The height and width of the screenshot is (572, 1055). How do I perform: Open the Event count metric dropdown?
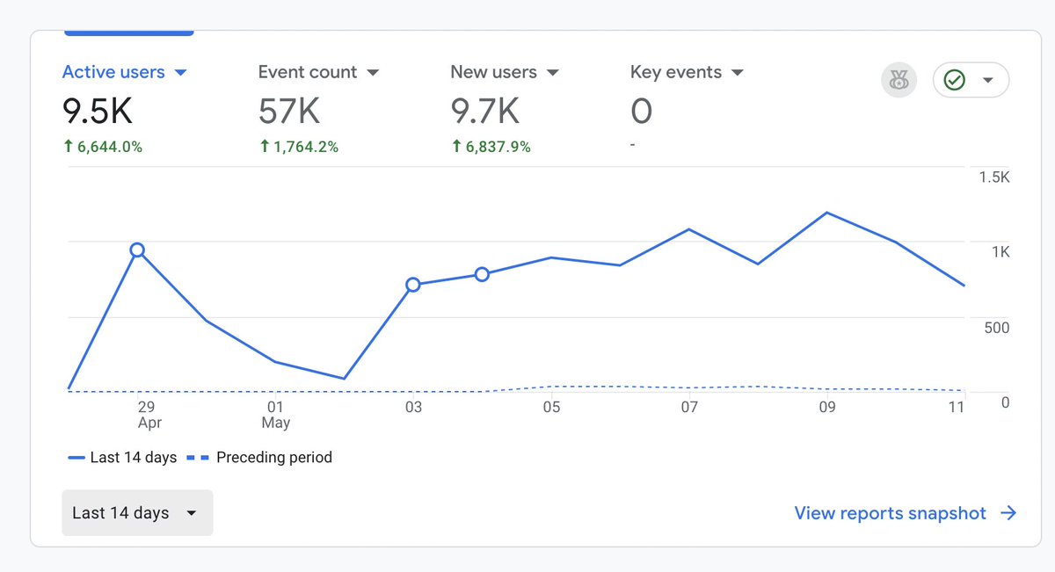pyautogui.click(x=318, y=72)
